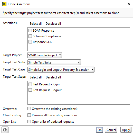Select all under Assertions
133x134 pixels.
coord(36,24)
